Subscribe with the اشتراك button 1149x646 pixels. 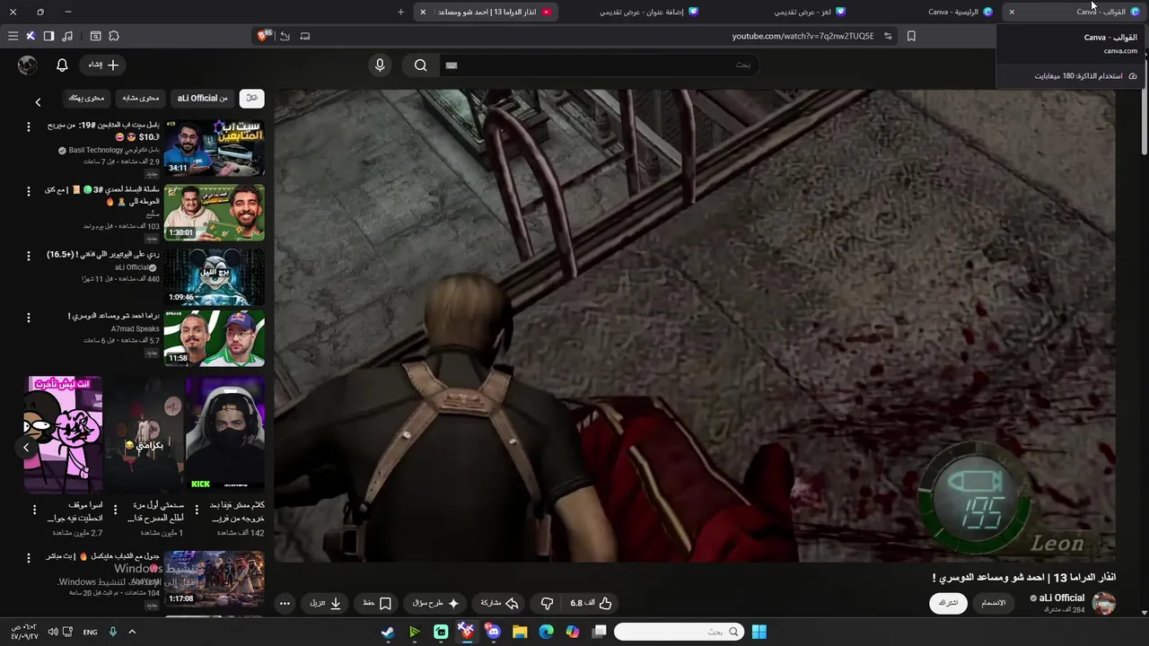point(949,603)
